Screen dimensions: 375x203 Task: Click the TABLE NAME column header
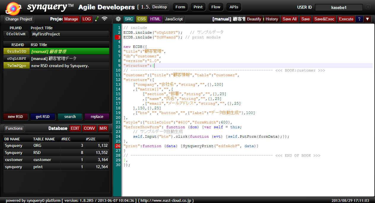point(44,139)
